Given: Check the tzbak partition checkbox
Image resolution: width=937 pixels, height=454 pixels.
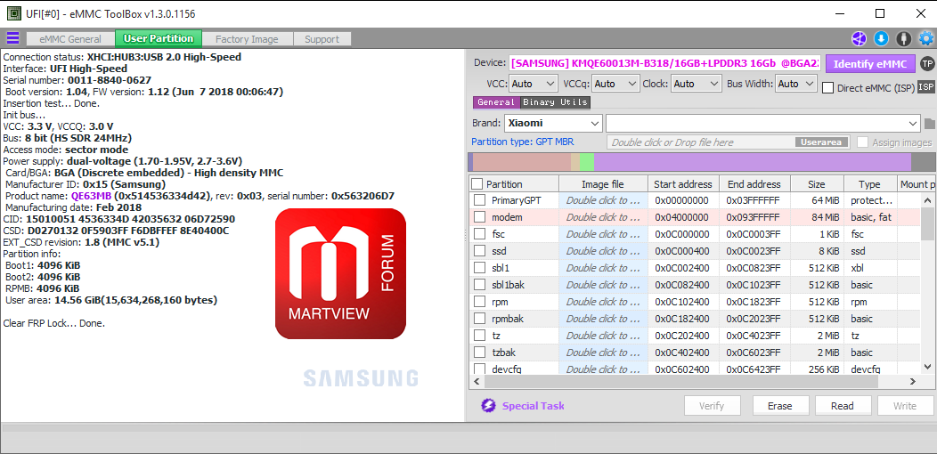Looking at the screenshot, I should [x=480, y=353].
